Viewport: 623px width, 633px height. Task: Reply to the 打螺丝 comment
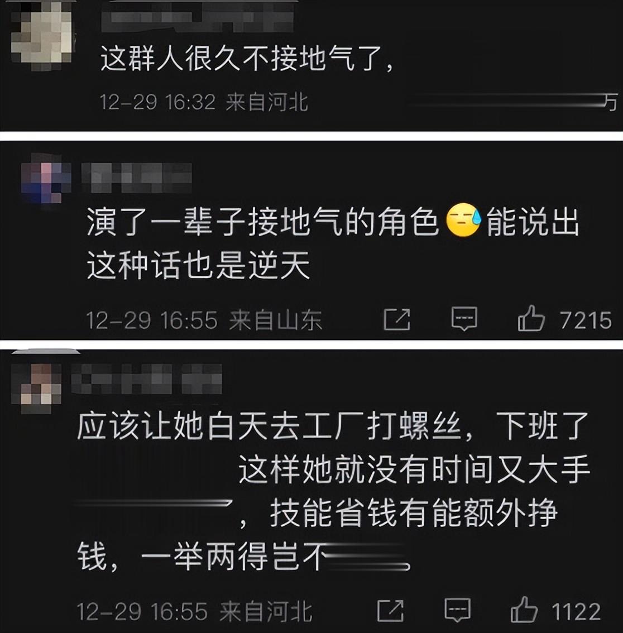click(457, 610)
